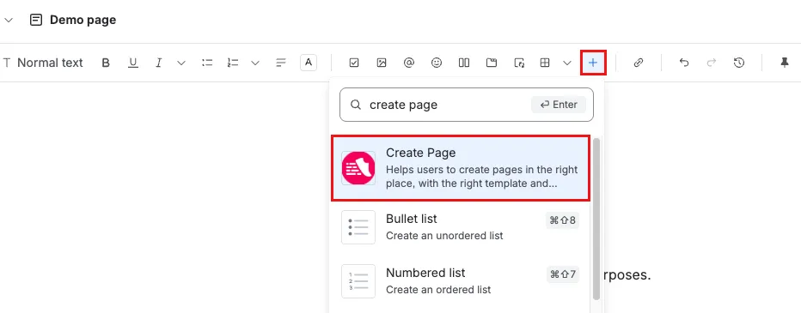Focus the 'create page' search field
The image size is (801, 313).
pyautogui.click(x=467, y=105)
